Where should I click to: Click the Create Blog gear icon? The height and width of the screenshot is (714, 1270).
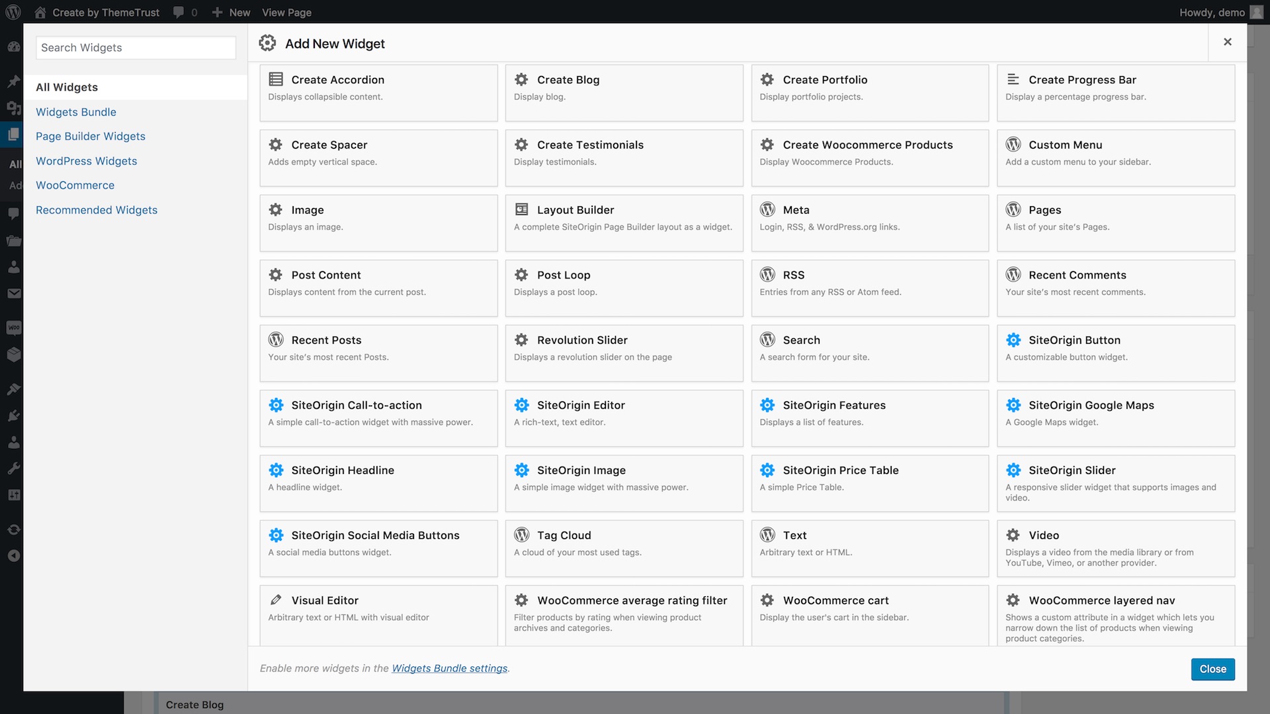point(521,79)
